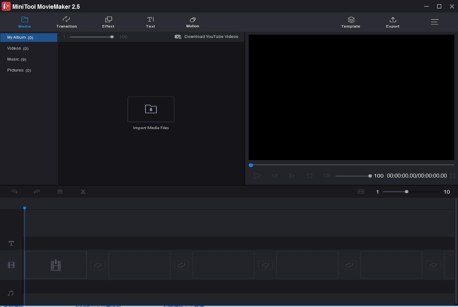
Task: Step to next frame
Action: pos(292,176)
